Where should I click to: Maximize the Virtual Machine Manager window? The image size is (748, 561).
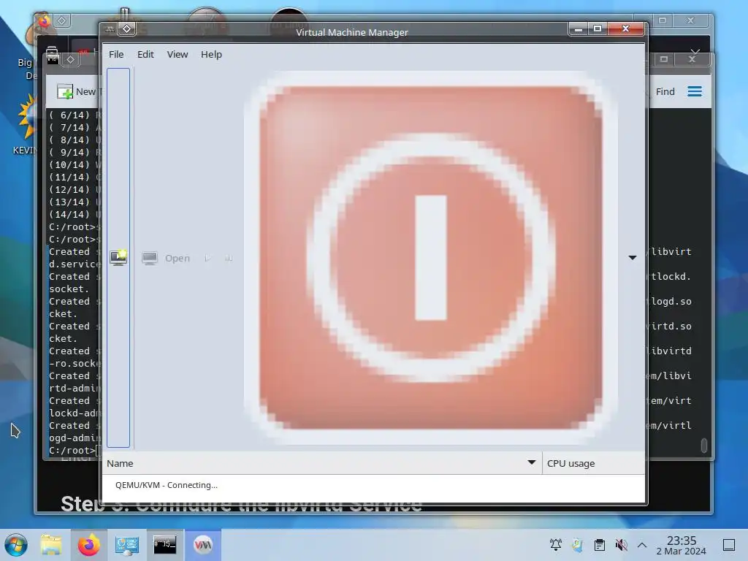coord(598,28)
